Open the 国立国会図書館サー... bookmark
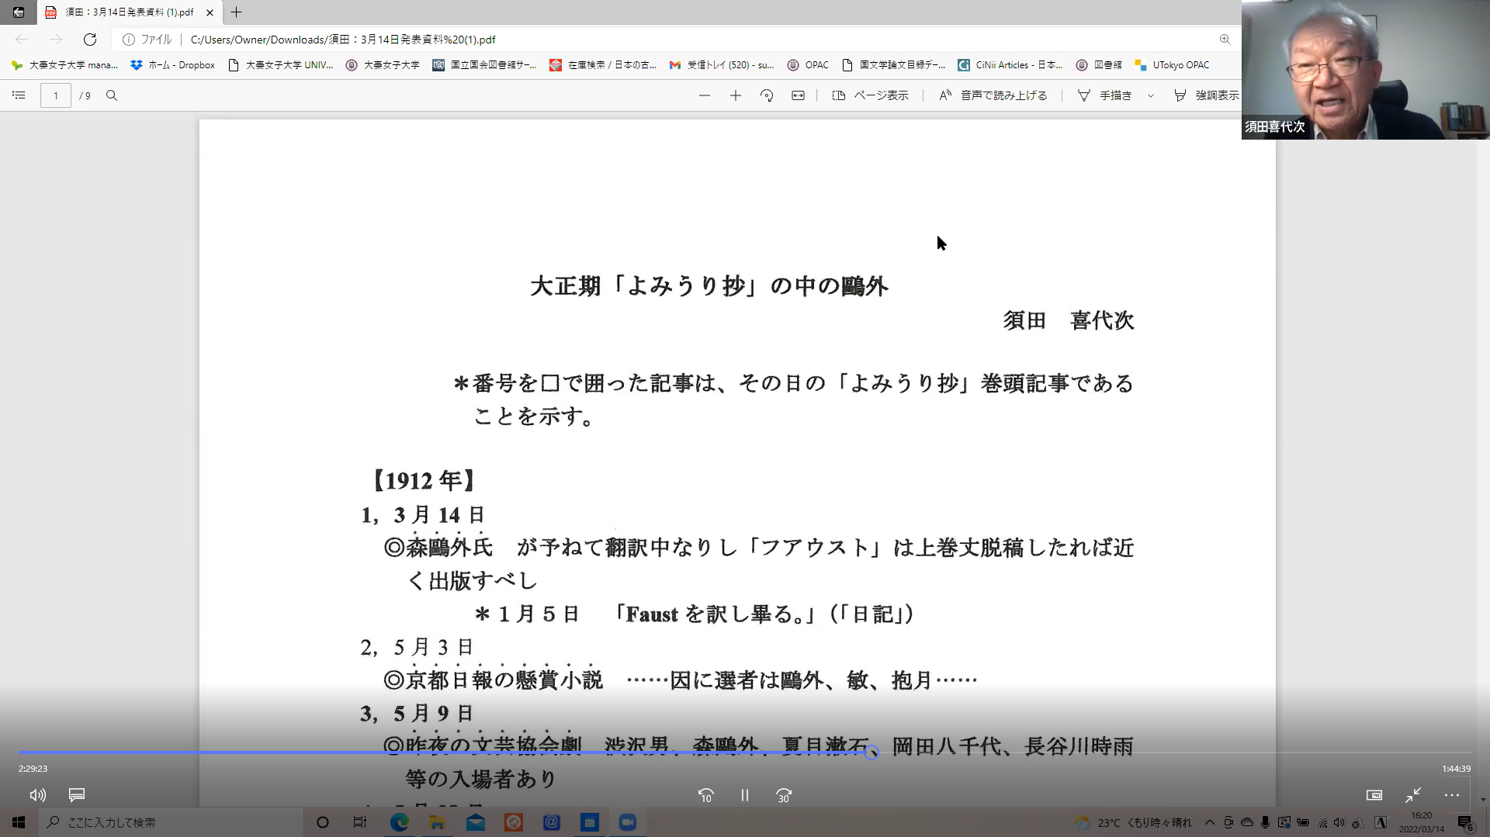Viewport: 1490px width, 837px height. pyautogui.click(x=484, y=65)
